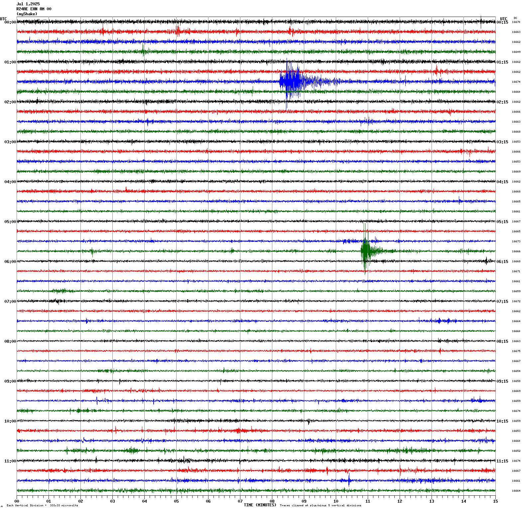The image size is (522, 510).
Task: Click the 09:15 label on right side
Action: pyautogui.click(x=502, y=381)
